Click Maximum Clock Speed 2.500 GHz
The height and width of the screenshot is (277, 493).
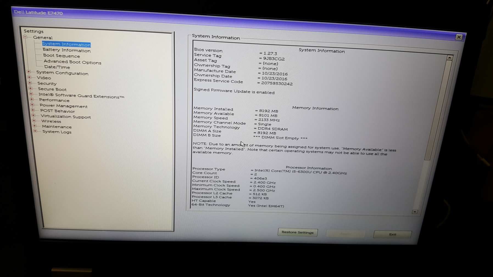coord(264,190)
